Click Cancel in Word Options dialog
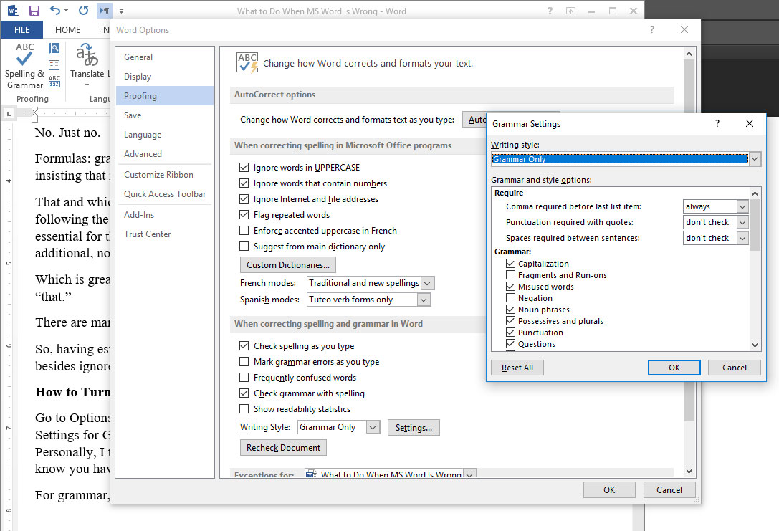Image resolution: width=779 pixels, height=531 pixels. tap(669, 489)
